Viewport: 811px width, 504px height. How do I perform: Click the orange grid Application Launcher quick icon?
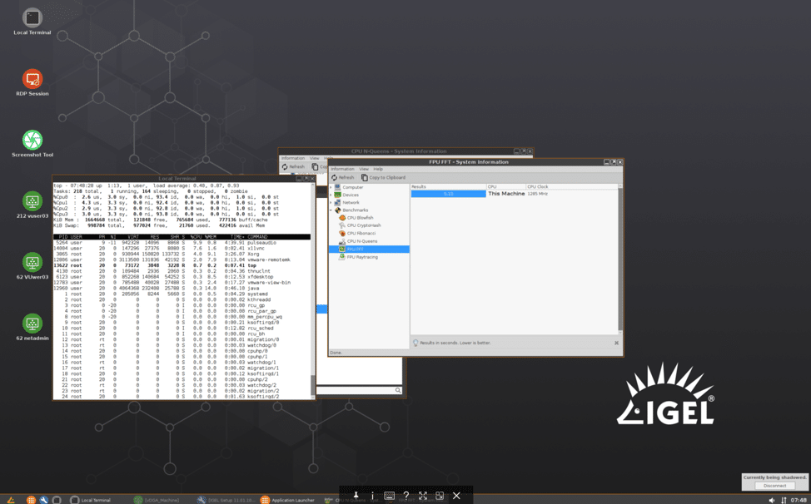point(31,500)
